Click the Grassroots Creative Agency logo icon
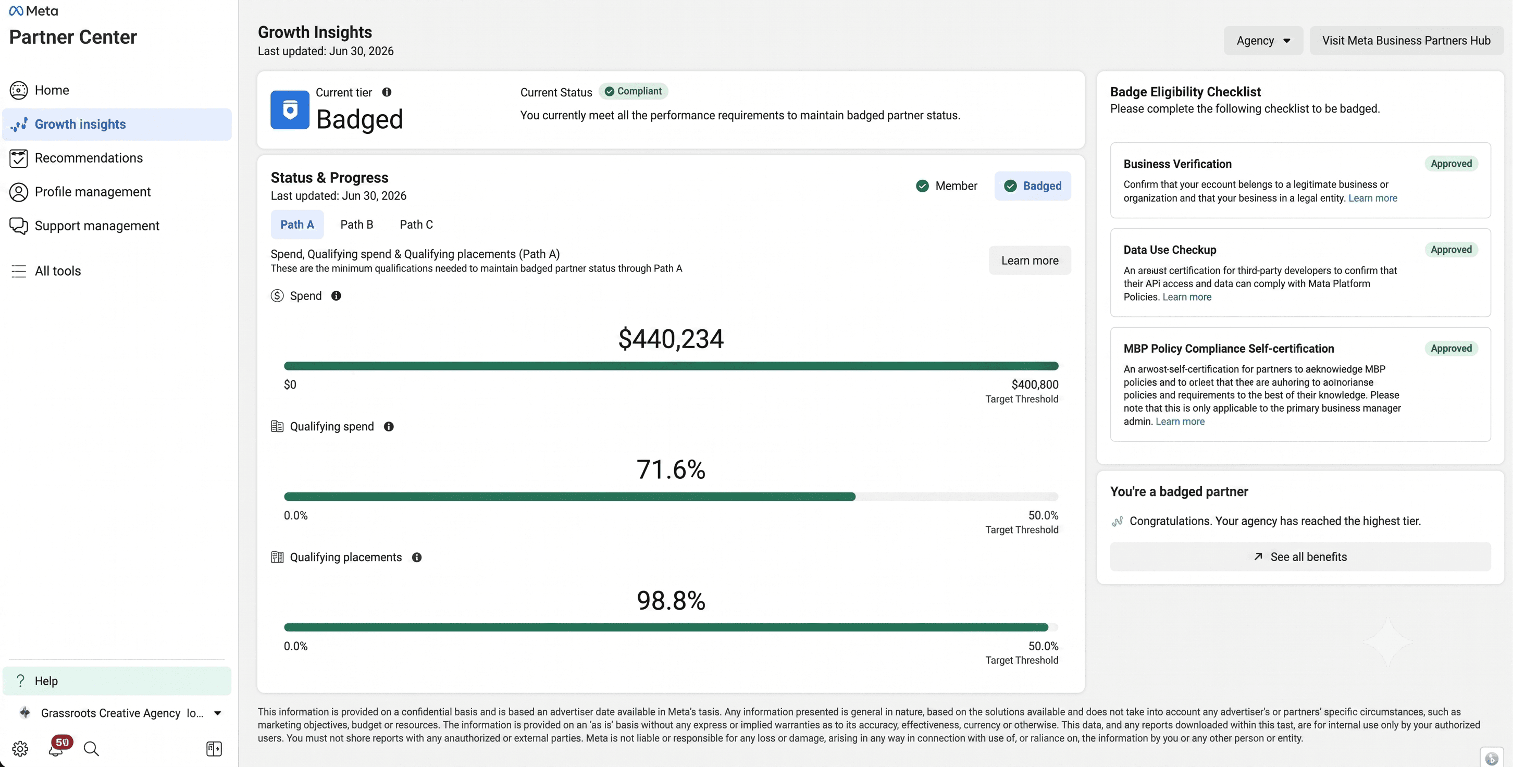The width and height of the screenshot is (1513, 767). click(24, 712)
